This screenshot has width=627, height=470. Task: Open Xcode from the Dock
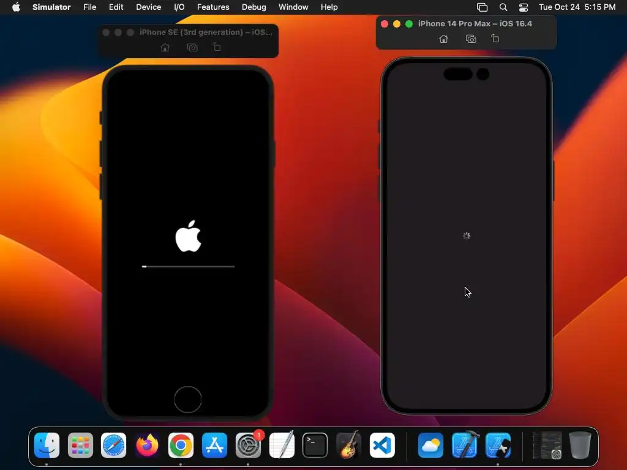tap(465, 445)
